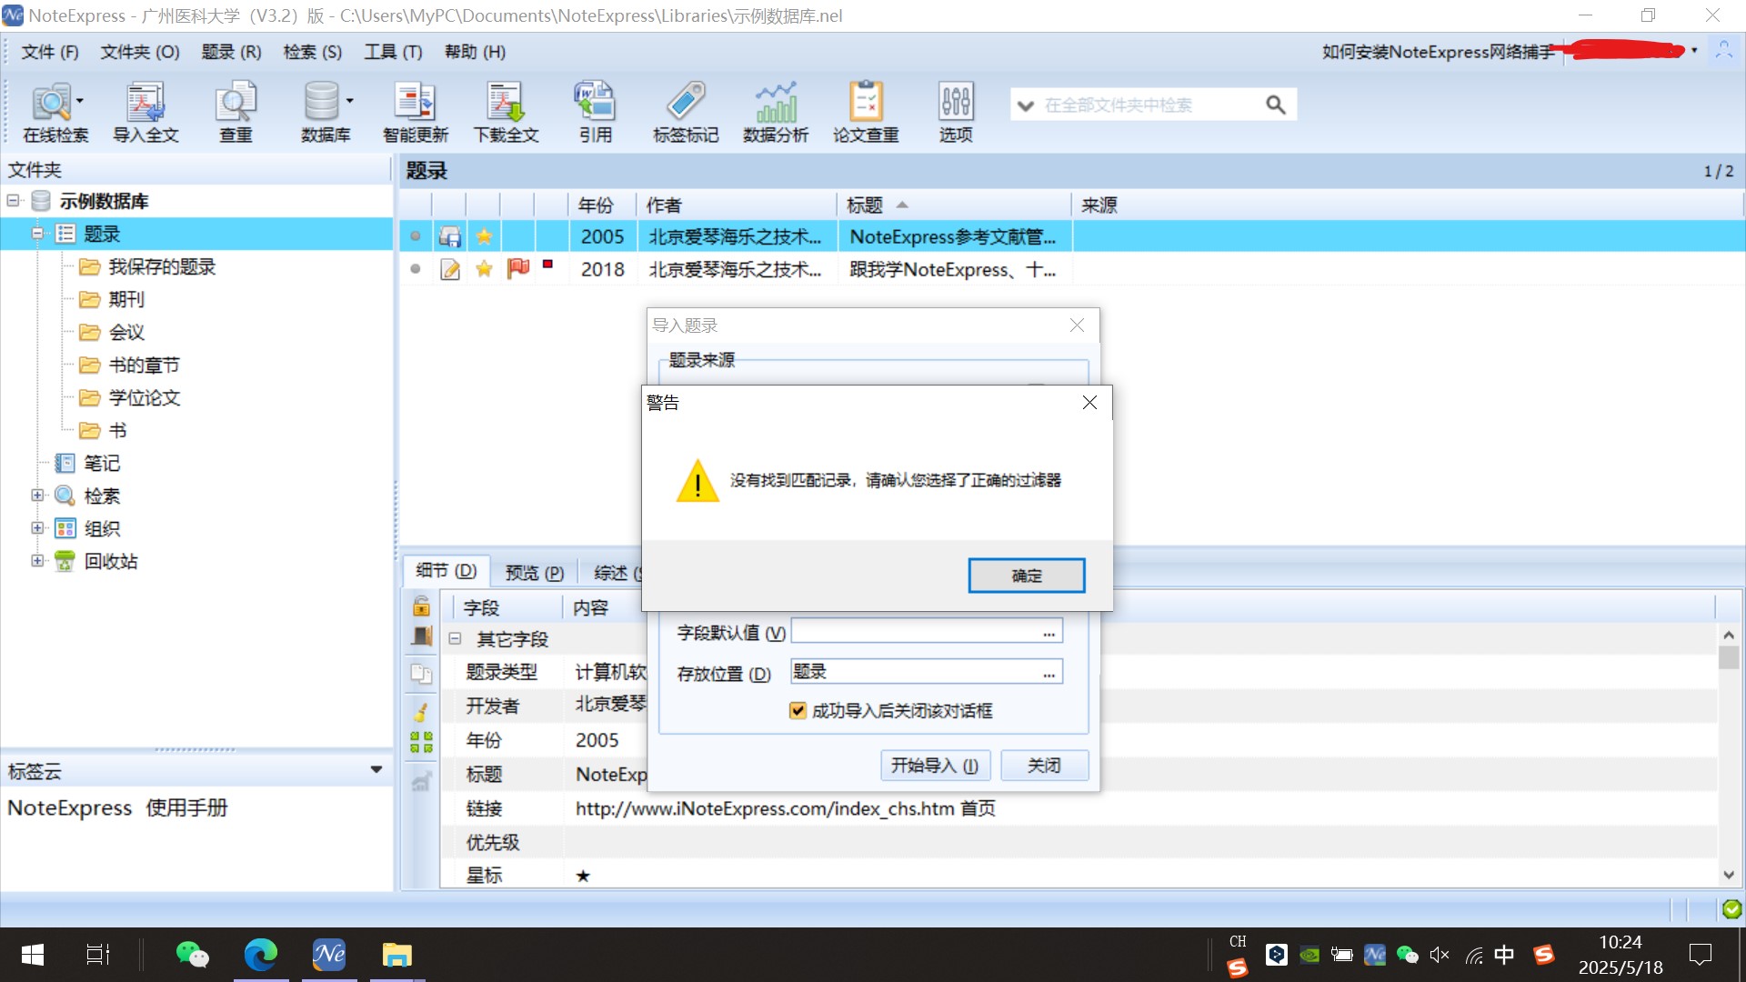Click the red flag on 2018 record

point(518,268)
